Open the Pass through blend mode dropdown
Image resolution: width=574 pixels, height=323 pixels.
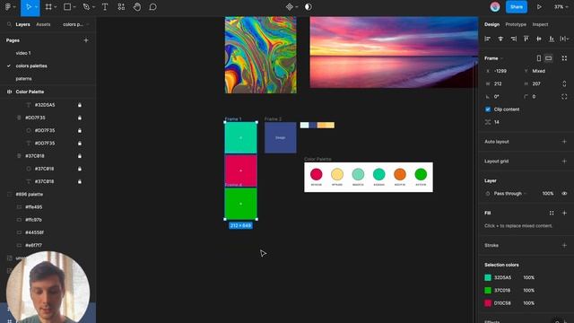click(x=509, y=194)
